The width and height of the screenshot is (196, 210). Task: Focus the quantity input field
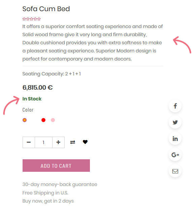43,142
